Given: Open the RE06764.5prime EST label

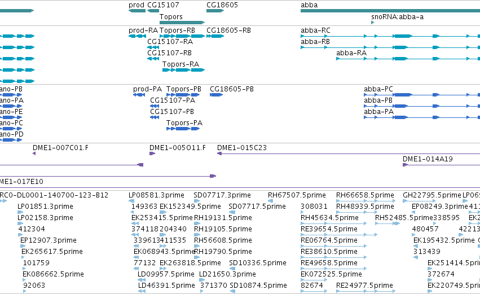Looking at the screenshot, I should (329, 241).
